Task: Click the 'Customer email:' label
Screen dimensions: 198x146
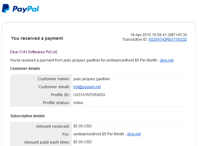Action: pyautogui.click(x=54, y=87)
